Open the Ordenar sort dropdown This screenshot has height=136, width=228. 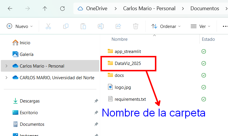[166, 26]
